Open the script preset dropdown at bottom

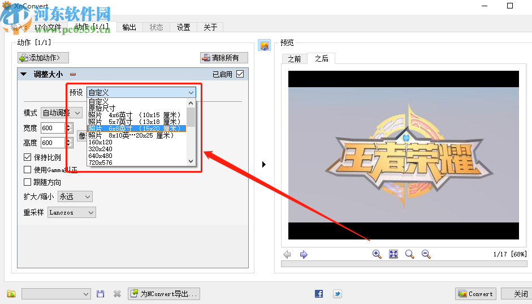pyautogui.click(x=56, y=294)
